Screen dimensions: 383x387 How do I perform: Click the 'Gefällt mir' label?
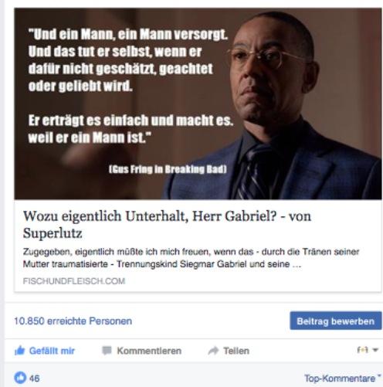point(52,351)
